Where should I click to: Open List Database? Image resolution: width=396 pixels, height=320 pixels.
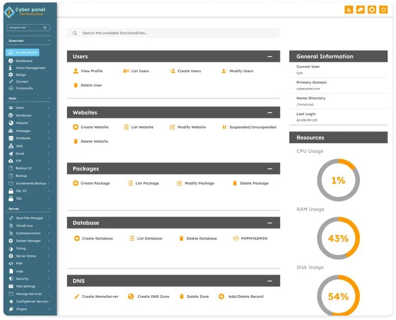tap(146, 238)
